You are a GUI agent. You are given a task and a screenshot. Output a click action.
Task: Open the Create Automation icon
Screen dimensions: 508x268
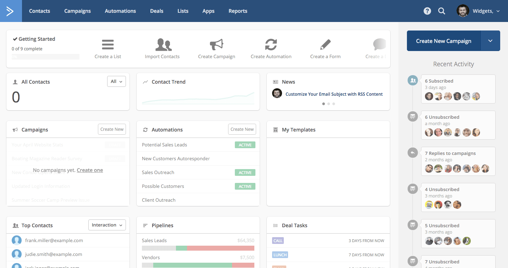pos(271,44)
